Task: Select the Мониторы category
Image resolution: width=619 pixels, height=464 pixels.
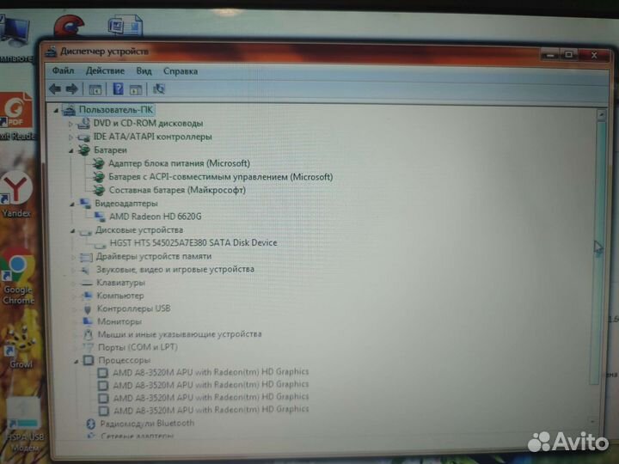Action: [x=120, y=321]
